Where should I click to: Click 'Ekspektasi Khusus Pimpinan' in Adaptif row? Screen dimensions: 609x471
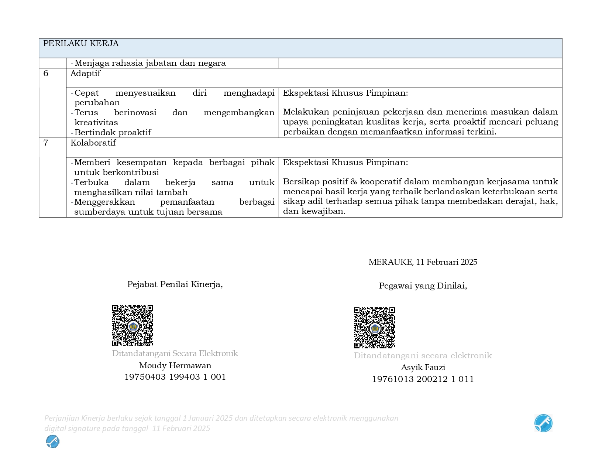coord(345,93)
